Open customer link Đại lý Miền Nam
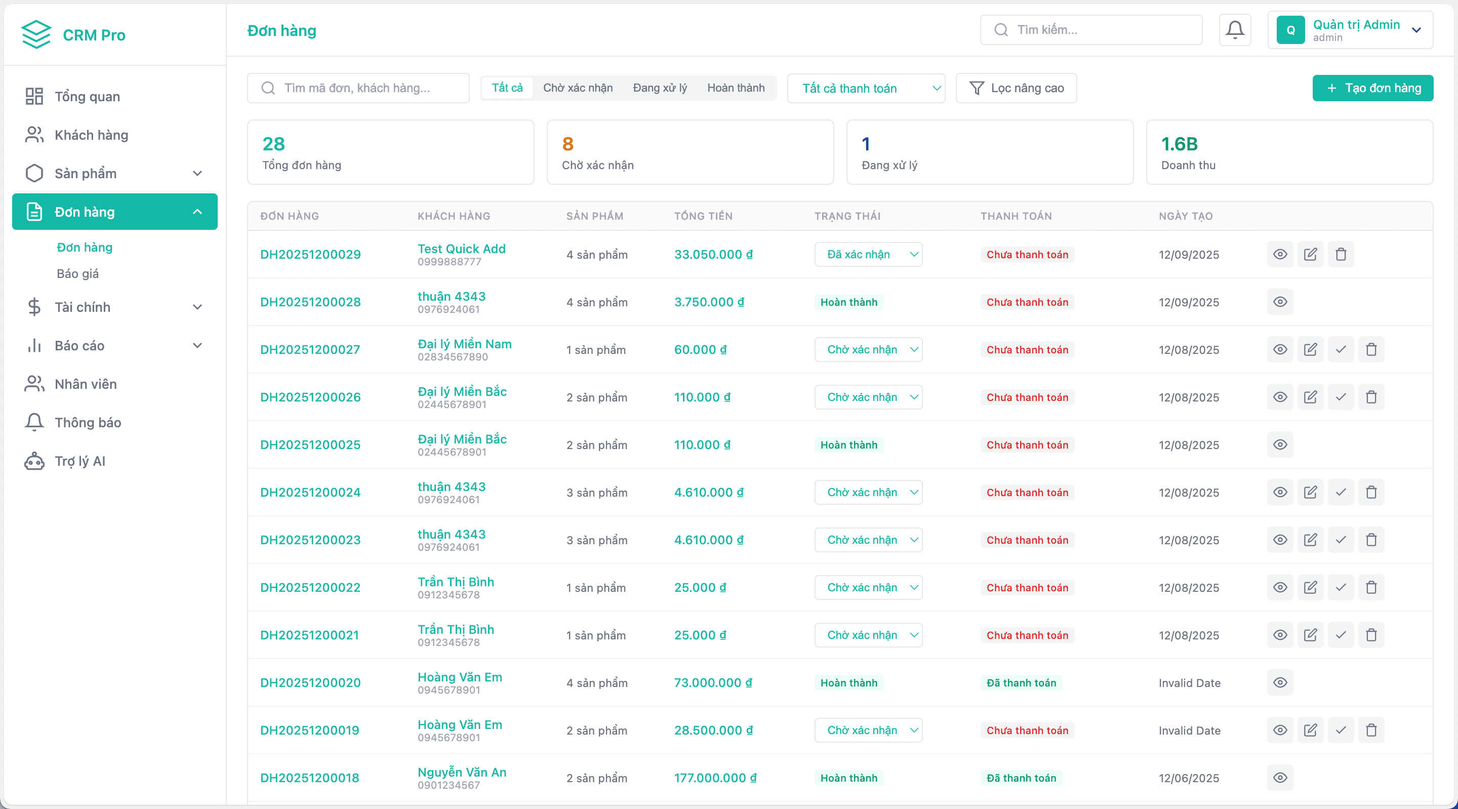The width and height of the screenshot is (1458, 809). click(464, 344)
